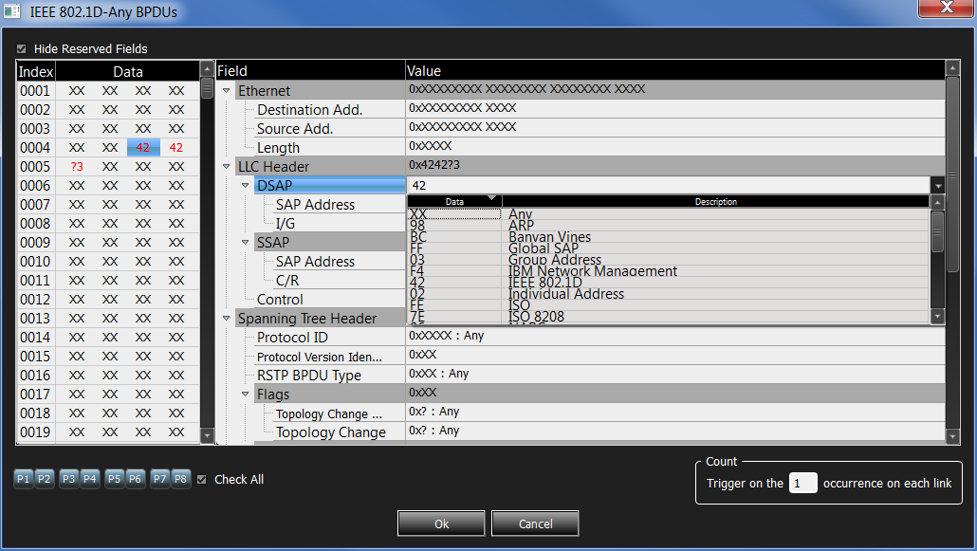Viewport: 977px width, 551px height.
Task: Click the Ok button
Action: [x=441, y=523]
